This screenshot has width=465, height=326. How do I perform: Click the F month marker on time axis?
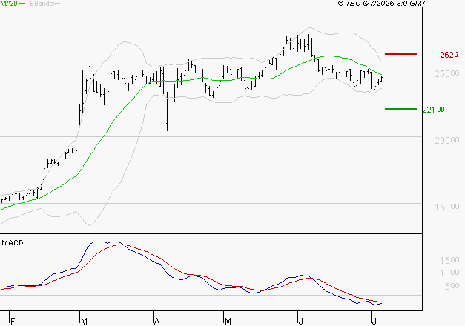[13, 321]
